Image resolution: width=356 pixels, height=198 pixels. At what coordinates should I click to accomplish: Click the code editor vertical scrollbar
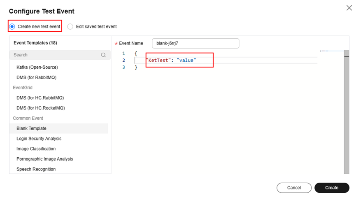click(346, 111)
